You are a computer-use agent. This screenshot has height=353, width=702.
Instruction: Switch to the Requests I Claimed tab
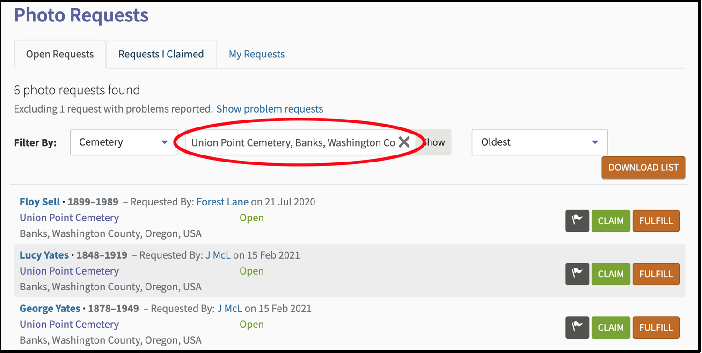[x=161, y=54]
